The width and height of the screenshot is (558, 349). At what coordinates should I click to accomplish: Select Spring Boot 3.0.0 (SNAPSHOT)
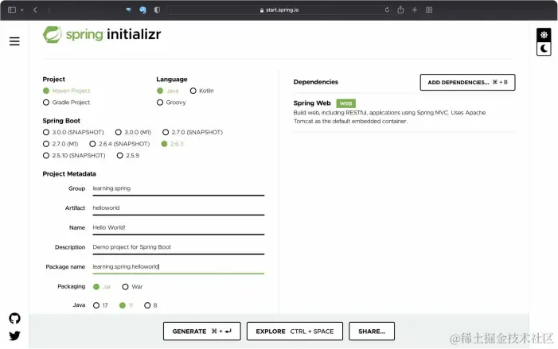tap(73, 132)
